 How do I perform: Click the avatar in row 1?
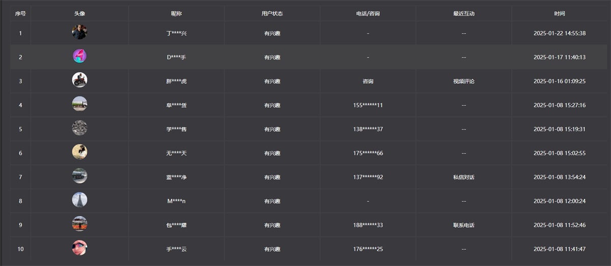pos(79,33)
